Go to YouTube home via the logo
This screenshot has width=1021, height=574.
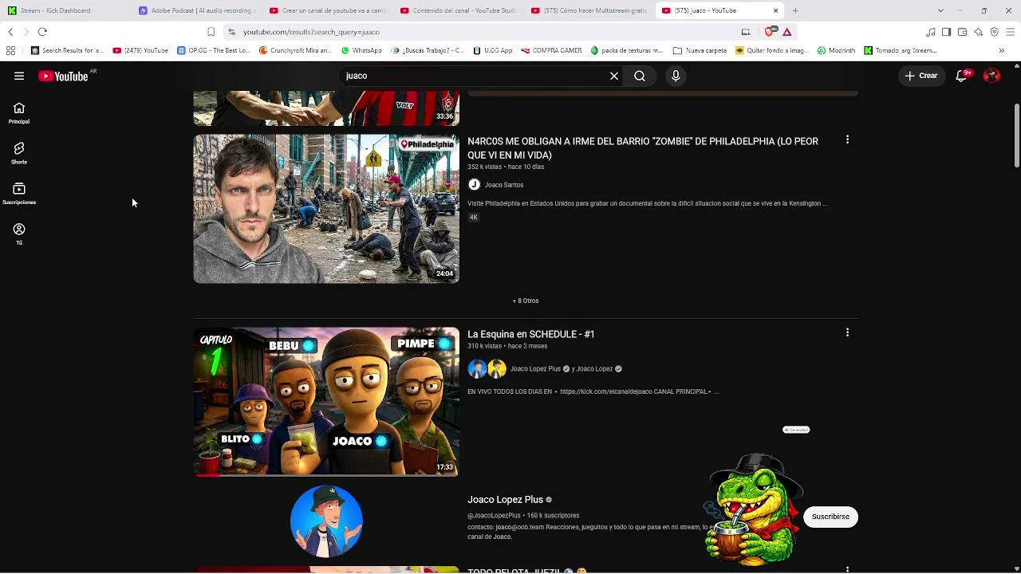63,76
